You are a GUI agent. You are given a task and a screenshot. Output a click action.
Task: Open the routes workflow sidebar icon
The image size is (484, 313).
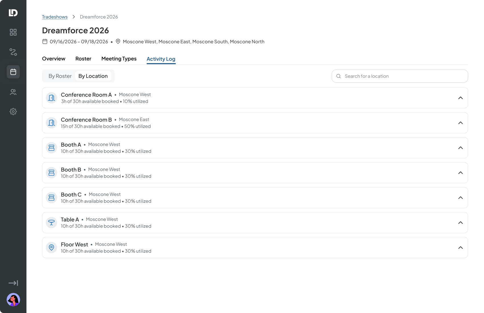point(13,52)
